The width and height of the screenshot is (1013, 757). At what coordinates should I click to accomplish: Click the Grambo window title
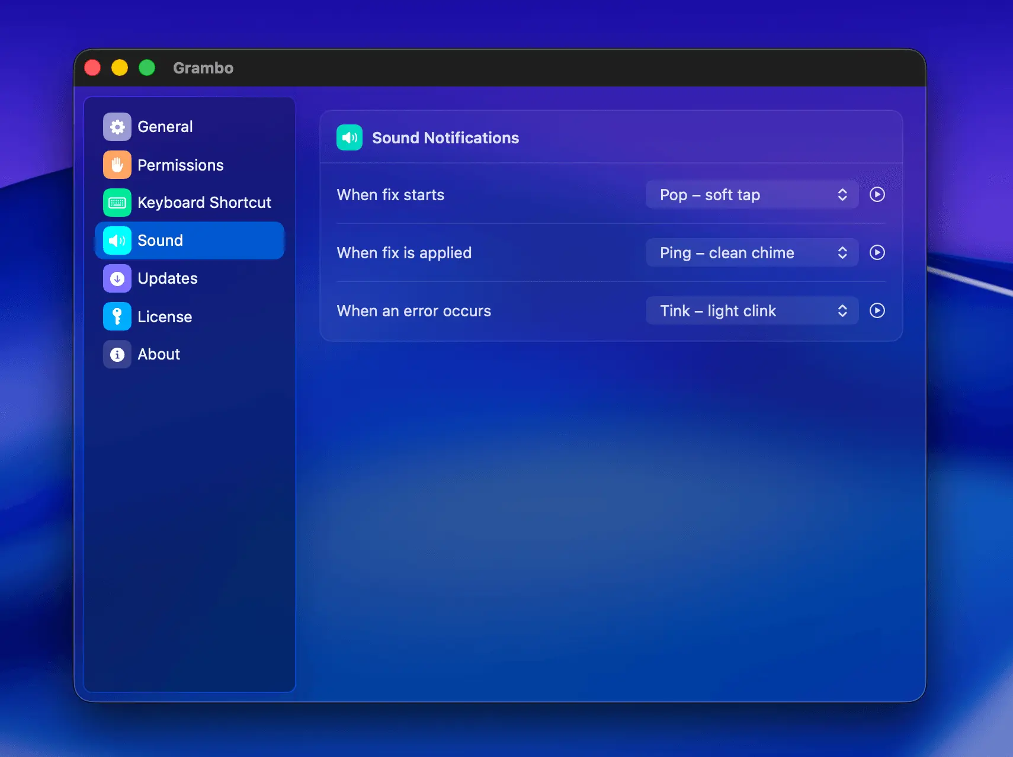203,68
